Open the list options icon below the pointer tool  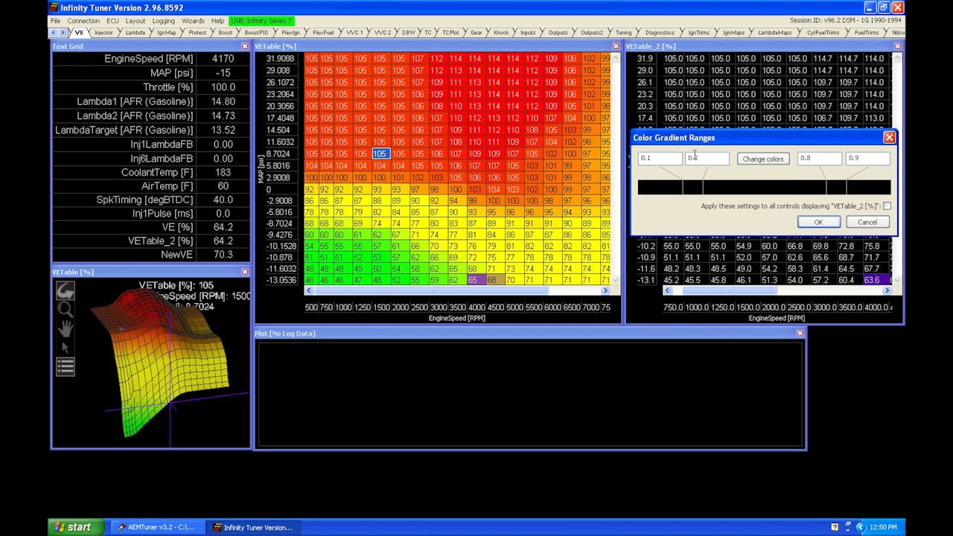pos(65,366)
